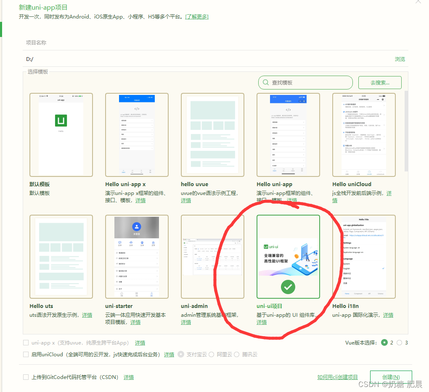Screen dimensions: 429x392
Task: Open the 了解更多 link in header
Action: click(x=197, y=17)
